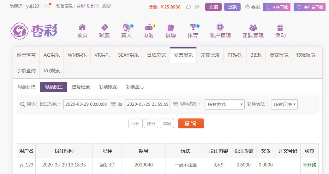Click 退出 logout link

click(106, 6)
